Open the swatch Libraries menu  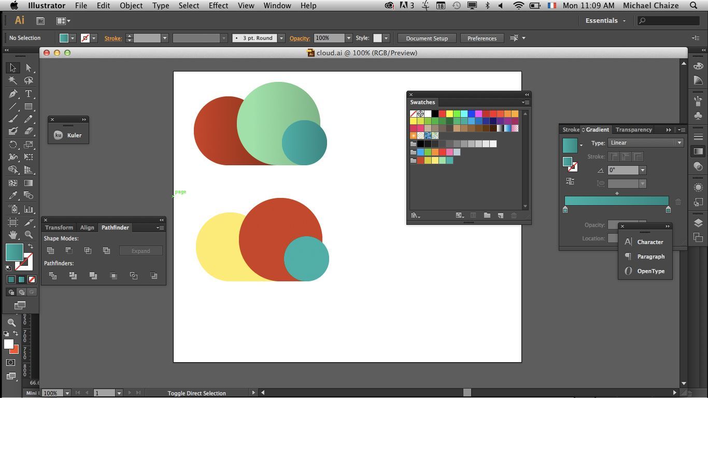[415, 215]
